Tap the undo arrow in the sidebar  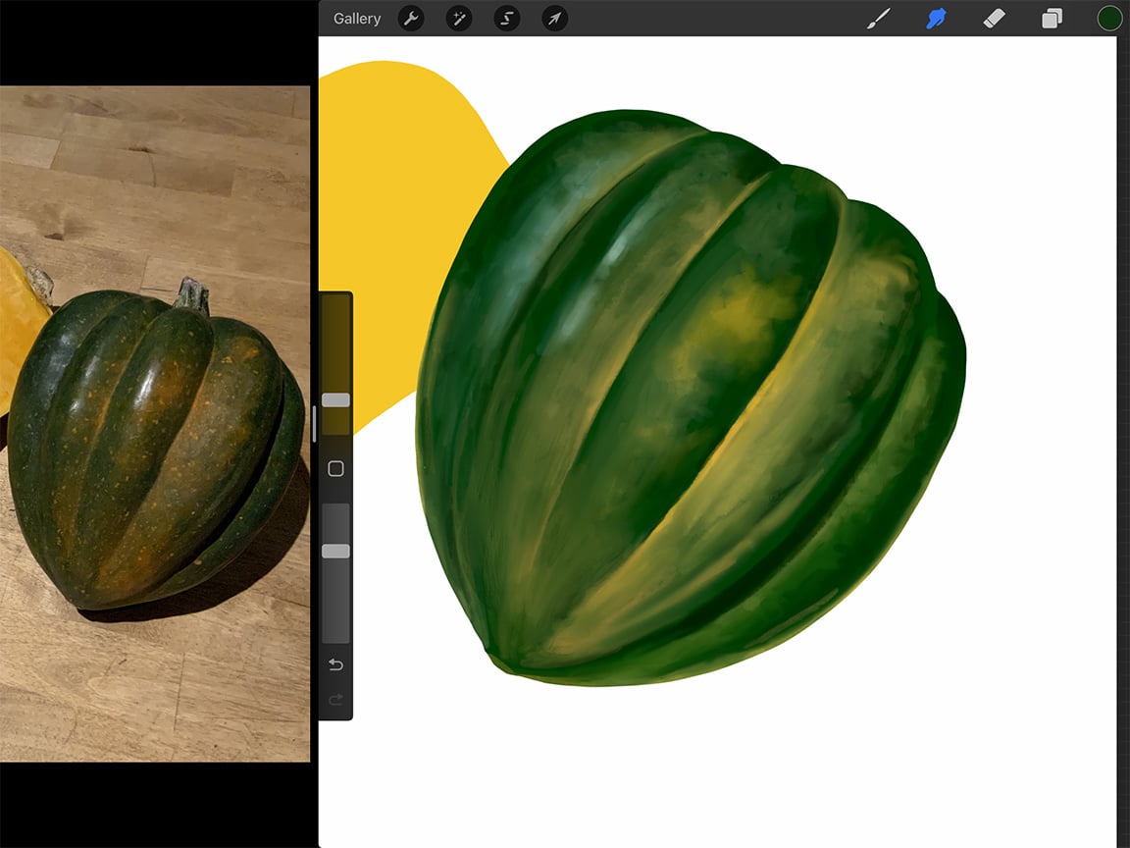335,664
